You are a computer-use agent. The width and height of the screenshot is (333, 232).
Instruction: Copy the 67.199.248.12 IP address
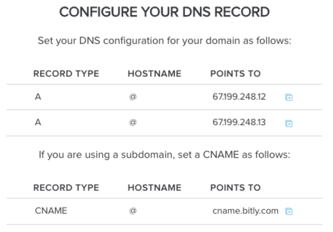[x=289, y=97]
